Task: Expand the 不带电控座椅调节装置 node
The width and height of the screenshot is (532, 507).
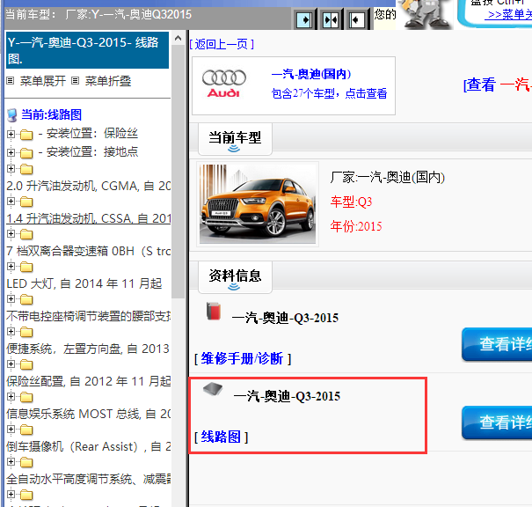Action: tap(11, 299)
